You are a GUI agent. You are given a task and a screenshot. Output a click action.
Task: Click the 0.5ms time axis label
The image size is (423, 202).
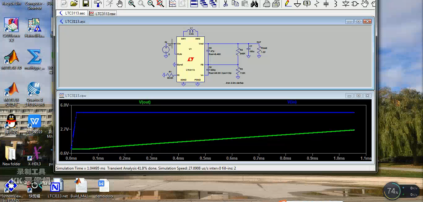coord(205,158)
